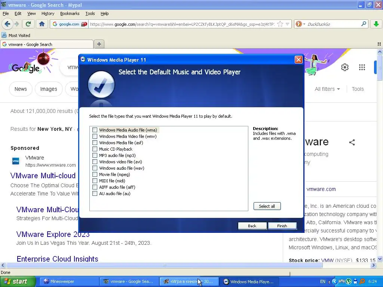Click the browser Back arrow button
The width and height of the screenshot is (383, 287).
pyautogui.click(x=7, y=24)
